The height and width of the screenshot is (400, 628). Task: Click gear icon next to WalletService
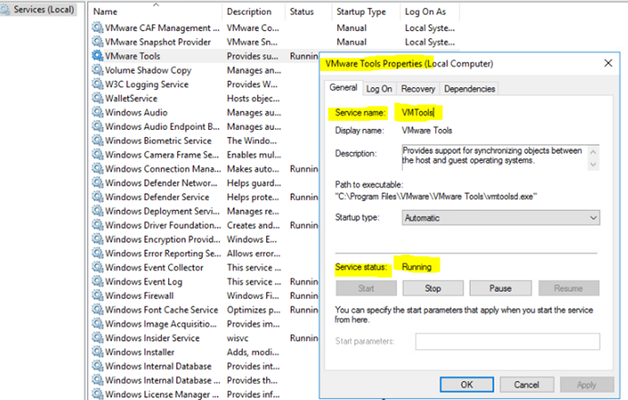[x=97, y=98]
